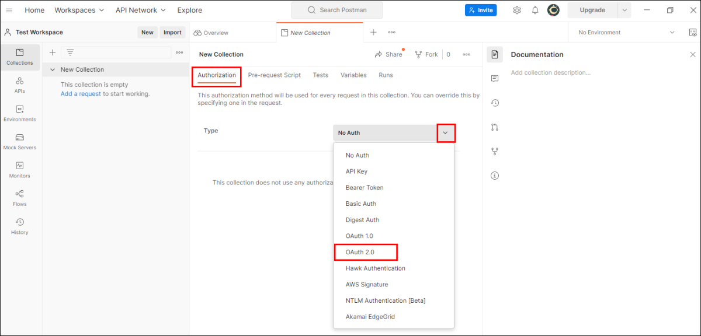This screenshot has width=701, height=336.
Task: Switch to the Pre-request Script tab
Action: tap(275, 75)
